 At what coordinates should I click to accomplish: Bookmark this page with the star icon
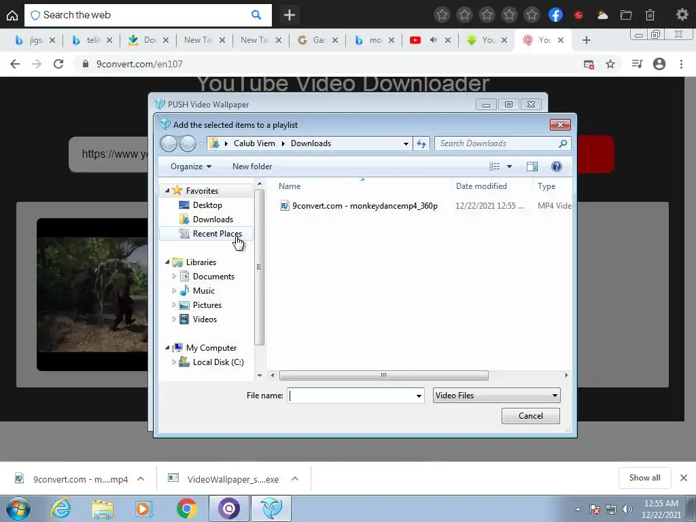coord(610,65)
